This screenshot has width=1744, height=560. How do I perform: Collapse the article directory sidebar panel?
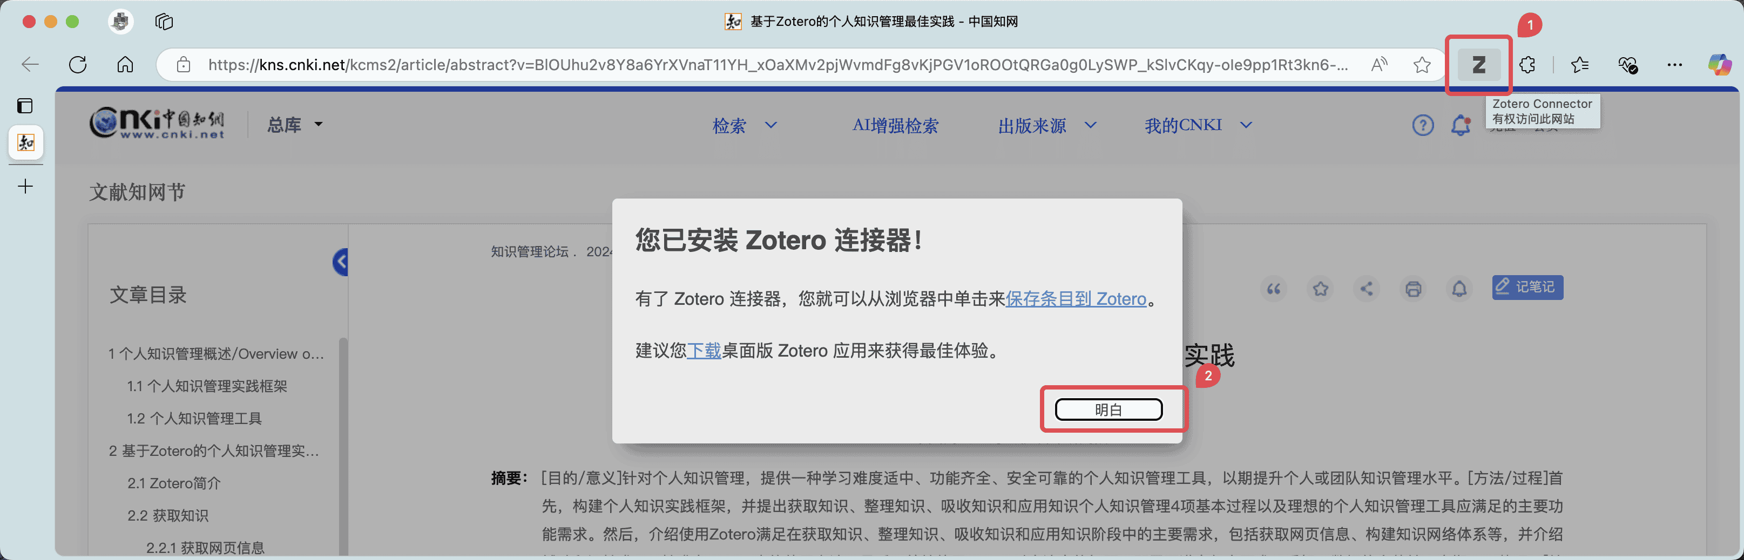tap(340, 262)
